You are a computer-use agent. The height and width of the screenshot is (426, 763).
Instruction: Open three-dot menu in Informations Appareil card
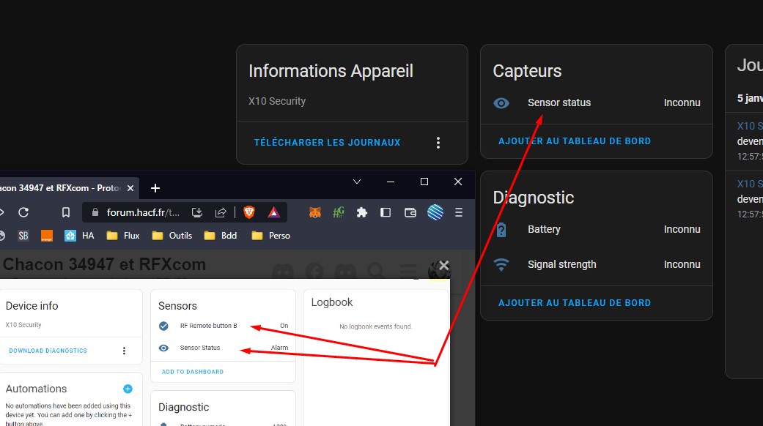438,143
